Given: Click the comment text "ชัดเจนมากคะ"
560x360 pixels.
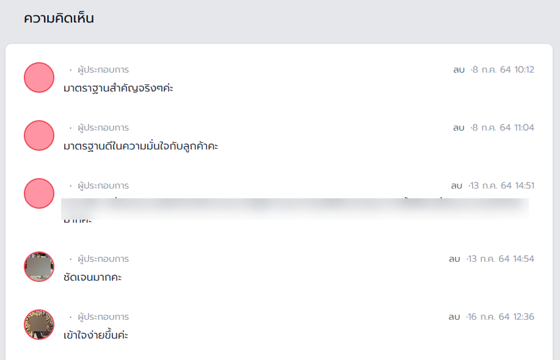Looking at the screenshot, I should click(92, 278).
